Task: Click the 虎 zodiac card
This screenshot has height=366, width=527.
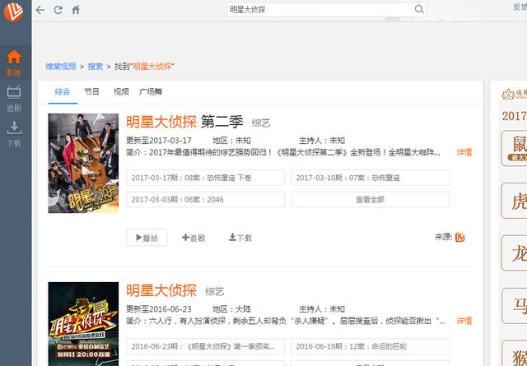Action: pyautogui.click(x=514, y=201)
